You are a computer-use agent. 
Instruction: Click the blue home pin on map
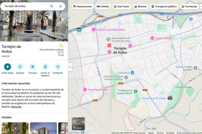[191, 19]
